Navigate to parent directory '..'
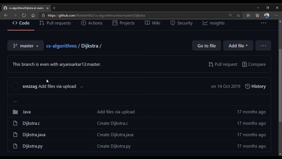282x159 pixels. pyautogui.click(x=15, y=101)
